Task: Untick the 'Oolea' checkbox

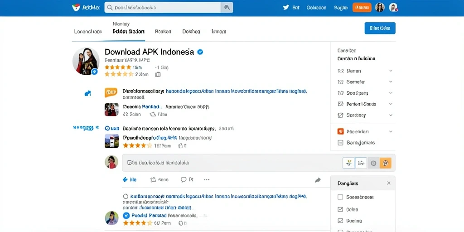Action: tap(340, 209)
